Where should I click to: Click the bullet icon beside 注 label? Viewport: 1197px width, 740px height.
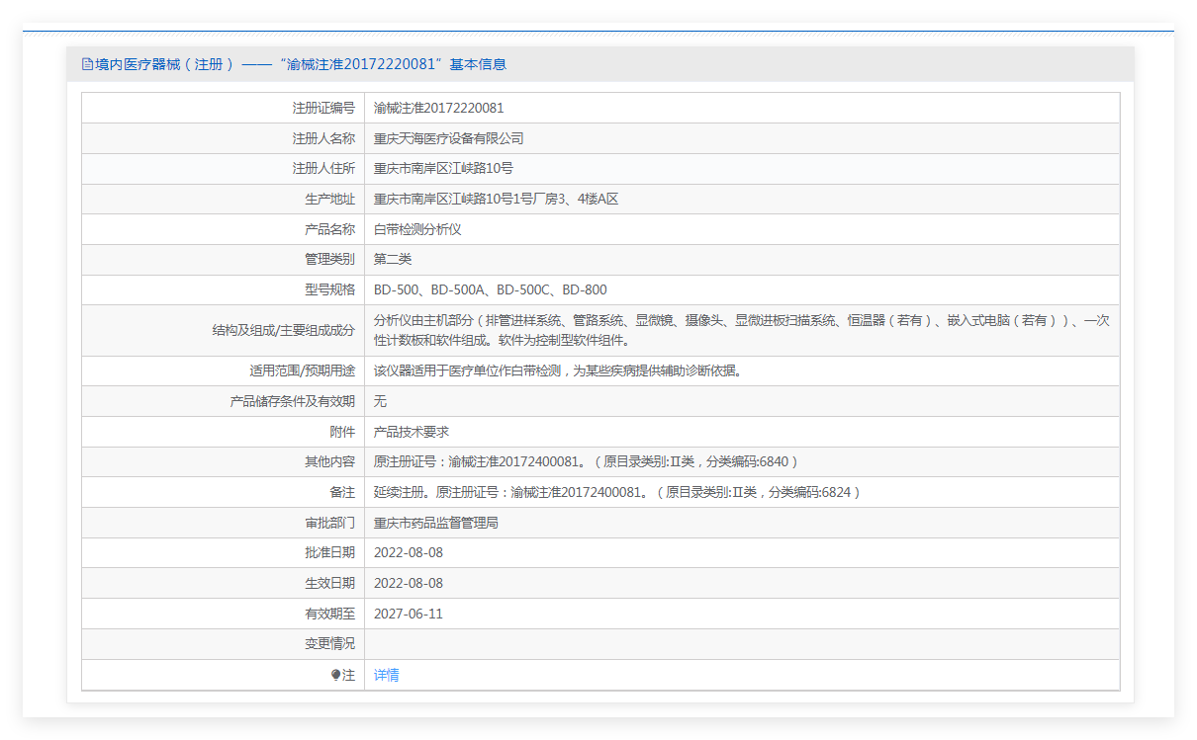[x=336, y=675]
